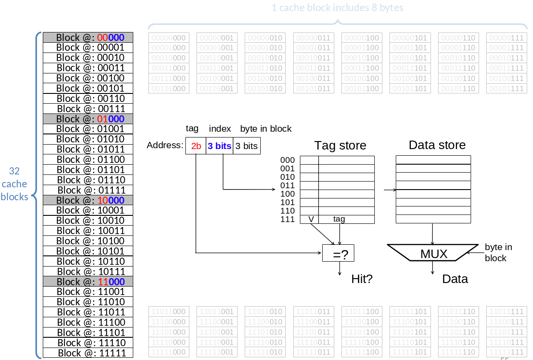Click the Data output label below MUX
Screen dimensions: 533x360
455,279
